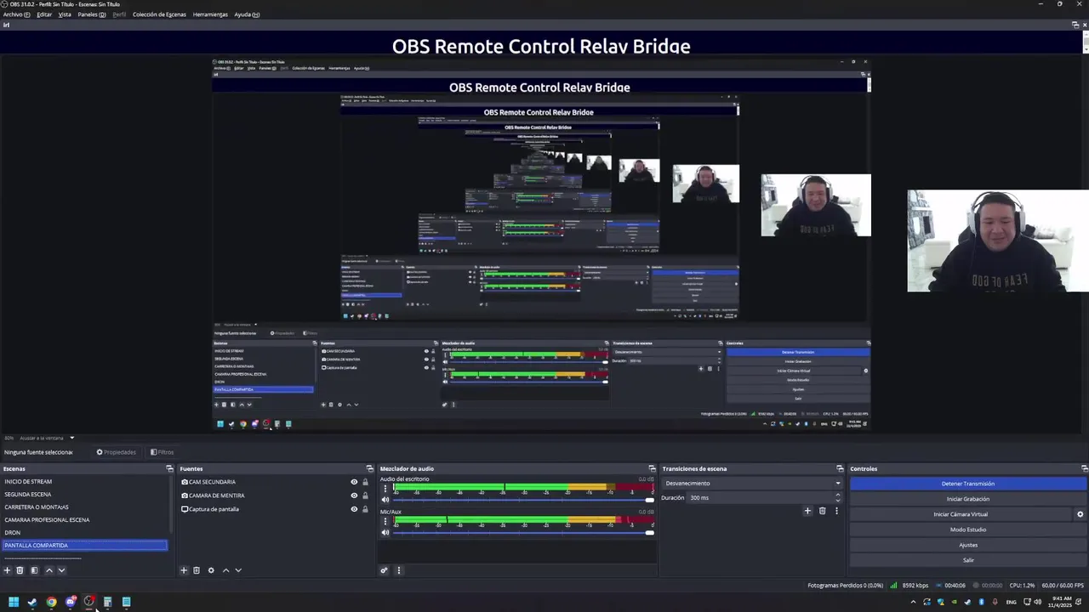Open the Editar menu
Screen dimensions: 1089x612
pyautogui.click(x=44, y=14)
